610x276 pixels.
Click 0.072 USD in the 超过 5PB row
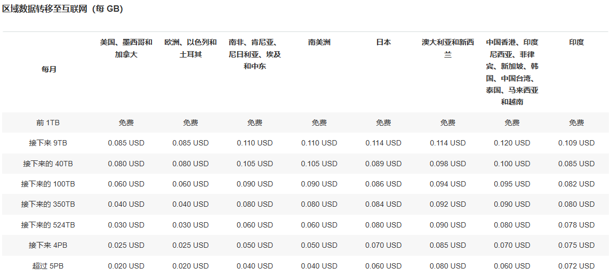tap(576, 266)
